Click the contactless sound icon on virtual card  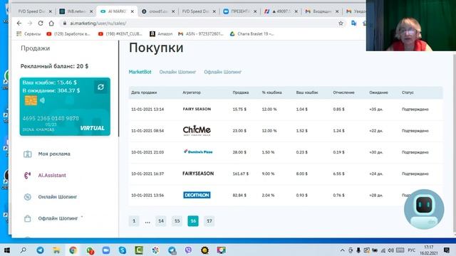[43, 100]
